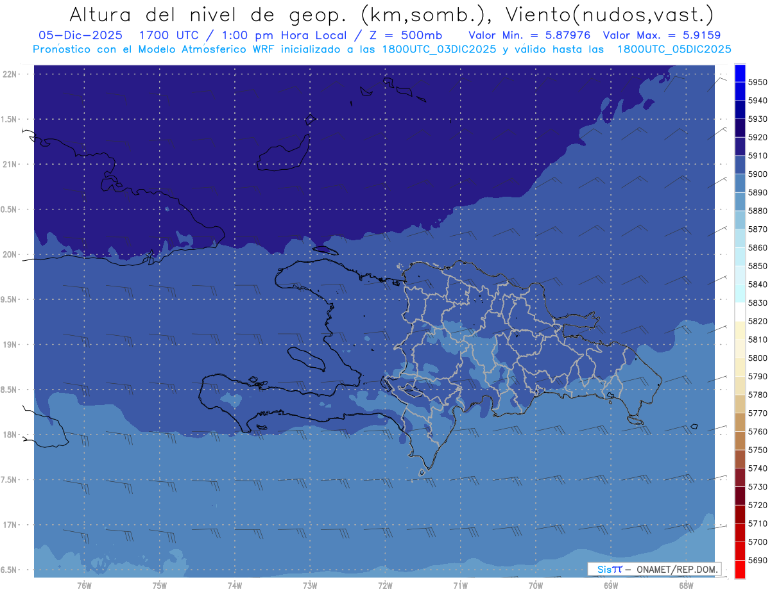Click the valid-until time '1800UTC_05DIC2025'

coord(674,49)
